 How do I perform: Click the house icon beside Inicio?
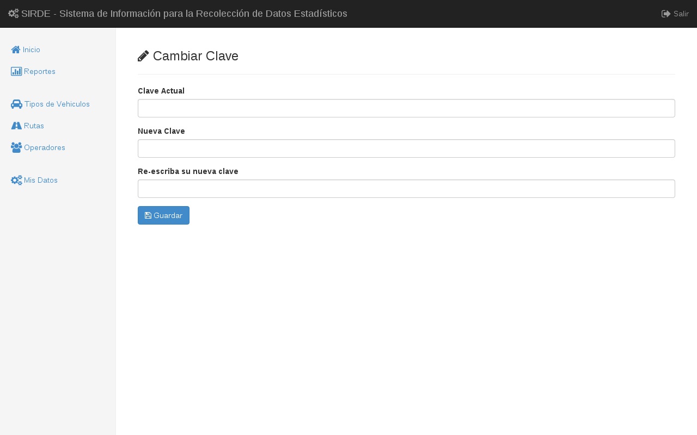click(16, 49)
